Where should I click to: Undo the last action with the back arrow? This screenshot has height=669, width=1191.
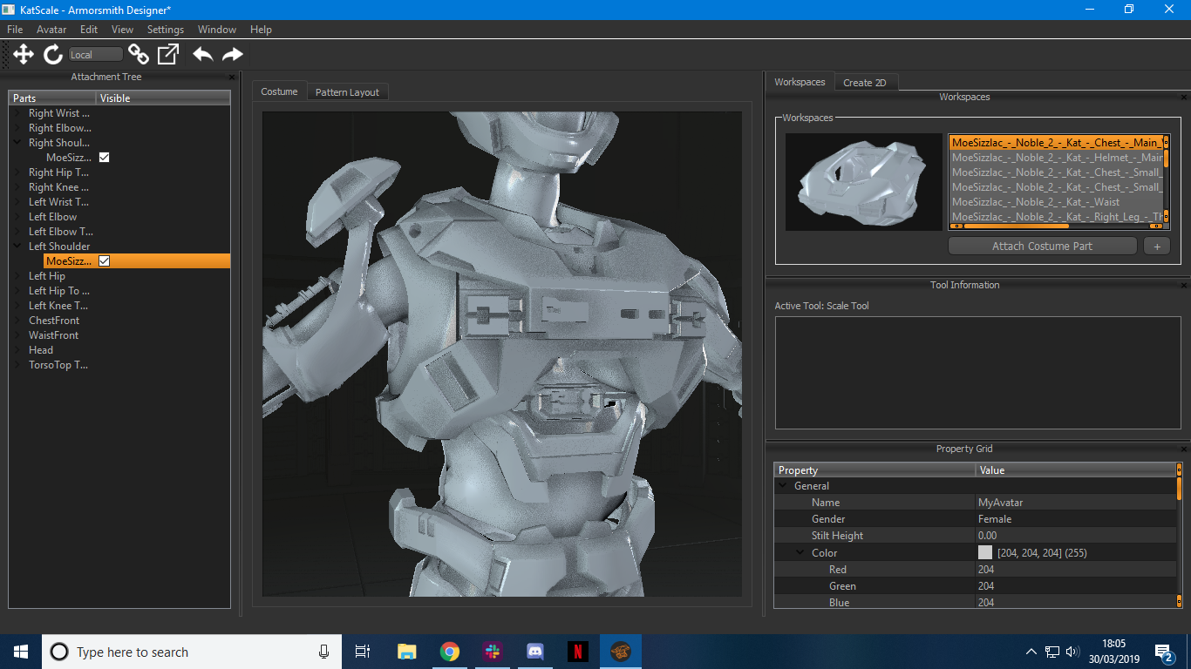pos(202,55)
